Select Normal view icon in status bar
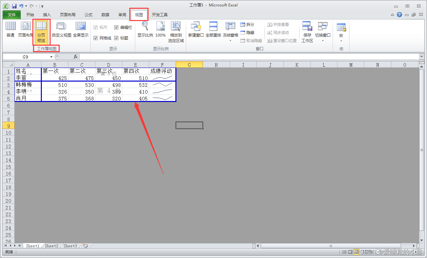Viewport: 427px width, 258px height. (344, 252)
